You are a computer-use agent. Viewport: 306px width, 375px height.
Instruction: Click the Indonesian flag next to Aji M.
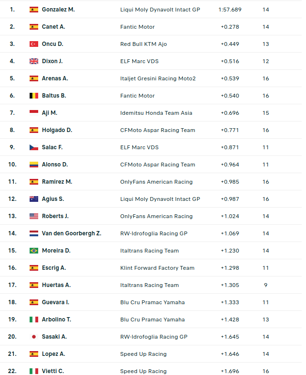point(33,113)
